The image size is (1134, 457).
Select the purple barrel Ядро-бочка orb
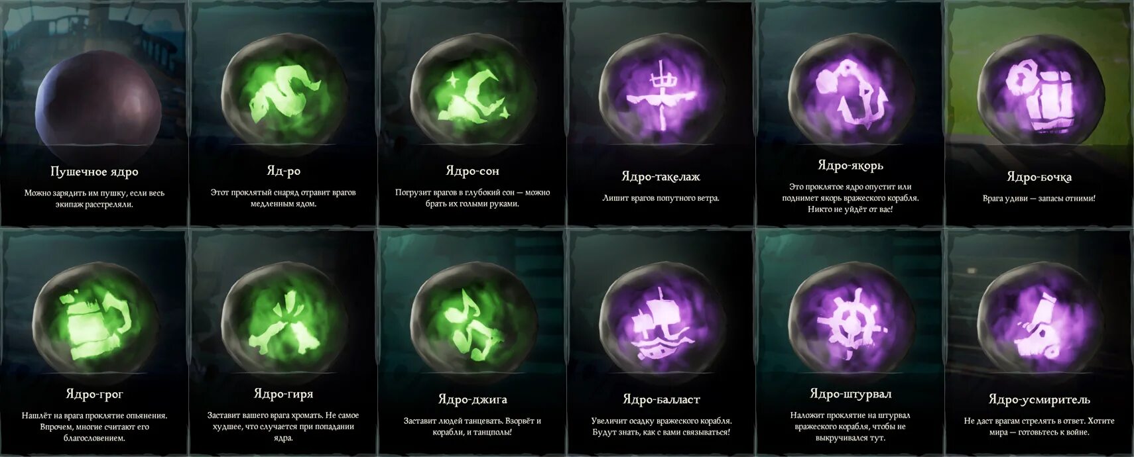click(x=1040, y=91)
